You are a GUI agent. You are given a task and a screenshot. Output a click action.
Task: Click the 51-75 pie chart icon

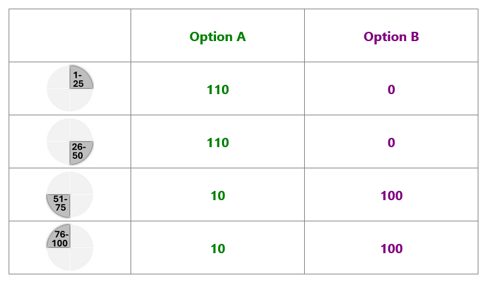[x=70, y=194]
